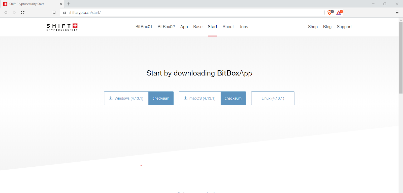Open the Start nav item

[212, 27]
